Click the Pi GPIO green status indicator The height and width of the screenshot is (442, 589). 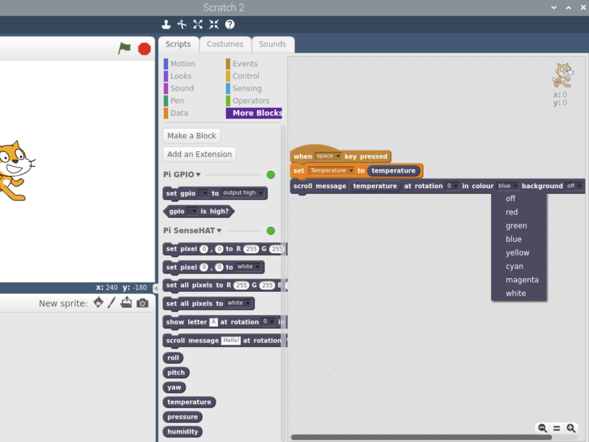coord(270,175)
